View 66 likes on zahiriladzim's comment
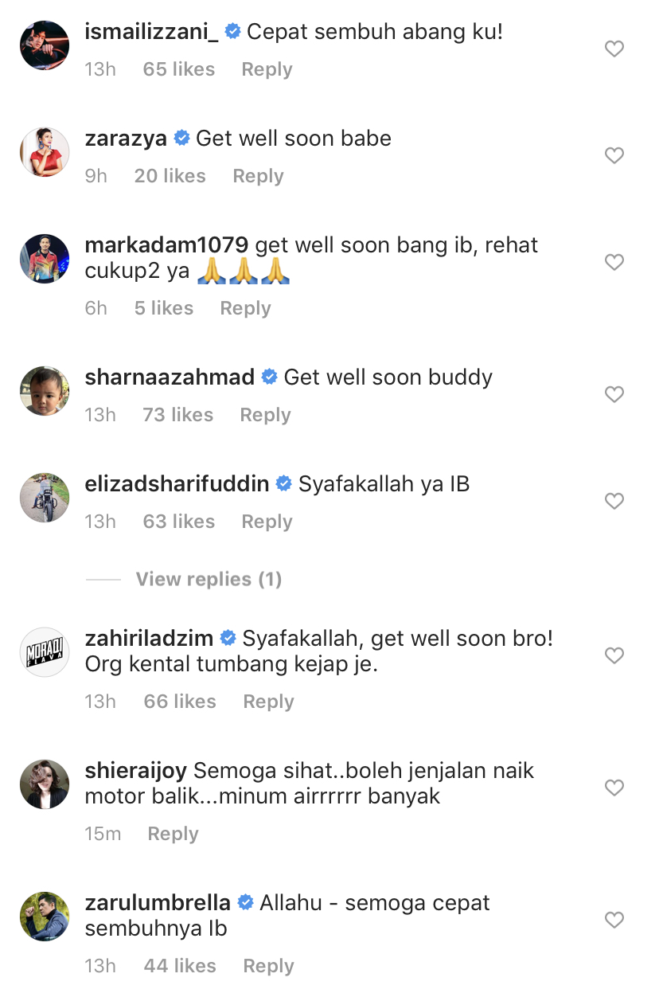Viewport: 659px width, 997px height. click(x=180, y=702)
